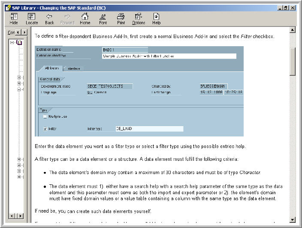302x228 pixels.
Task: Click the italic word Character in bullet
Action: (250, 172)
